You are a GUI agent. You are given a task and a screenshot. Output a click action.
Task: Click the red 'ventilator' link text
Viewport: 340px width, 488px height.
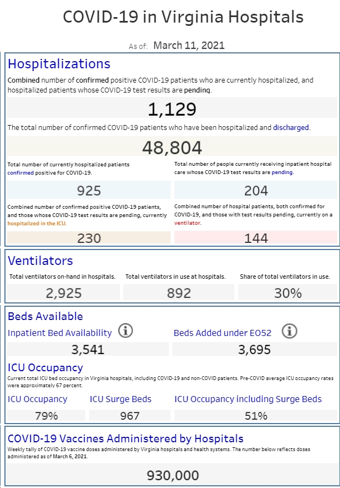point(187,223)
